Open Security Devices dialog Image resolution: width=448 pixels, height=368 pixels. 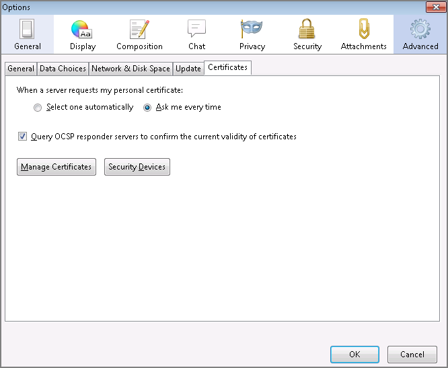tap(137, 167)
